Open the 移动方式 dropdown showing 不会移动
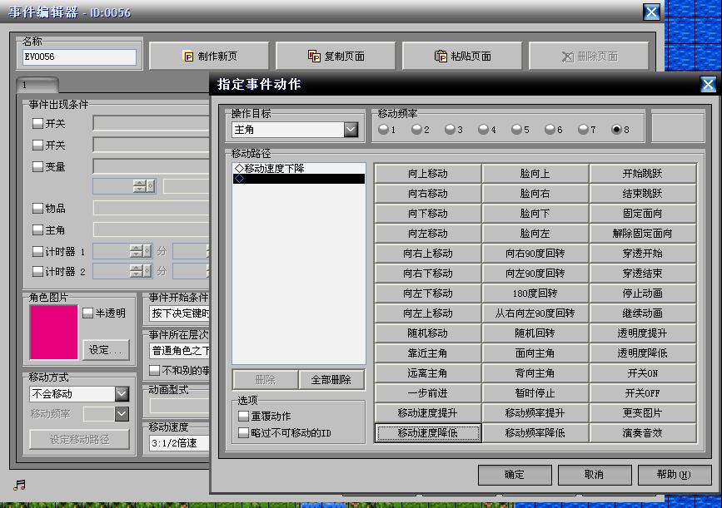 pos(122,393)
